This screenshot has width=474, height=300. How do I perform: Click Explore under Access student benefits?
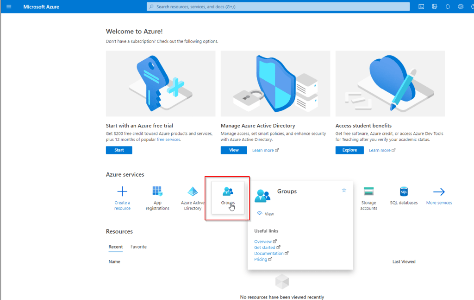[349, 150]
